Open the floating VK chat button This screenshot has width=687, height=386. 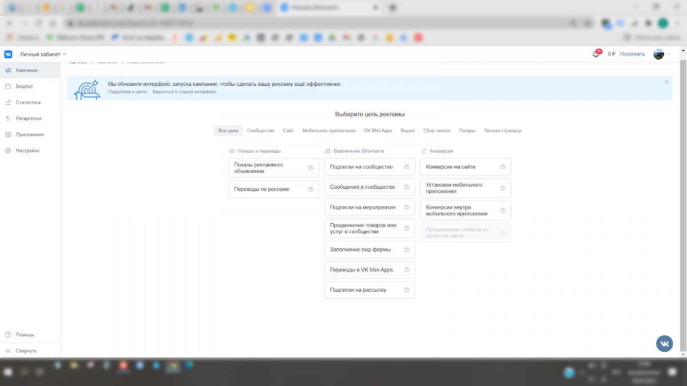(x=665, y=343)
